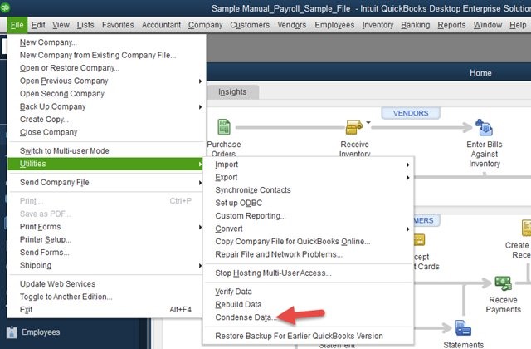The image size is (531, 349).
Task: Click the Receive Inventory icon
Action: 354,127
